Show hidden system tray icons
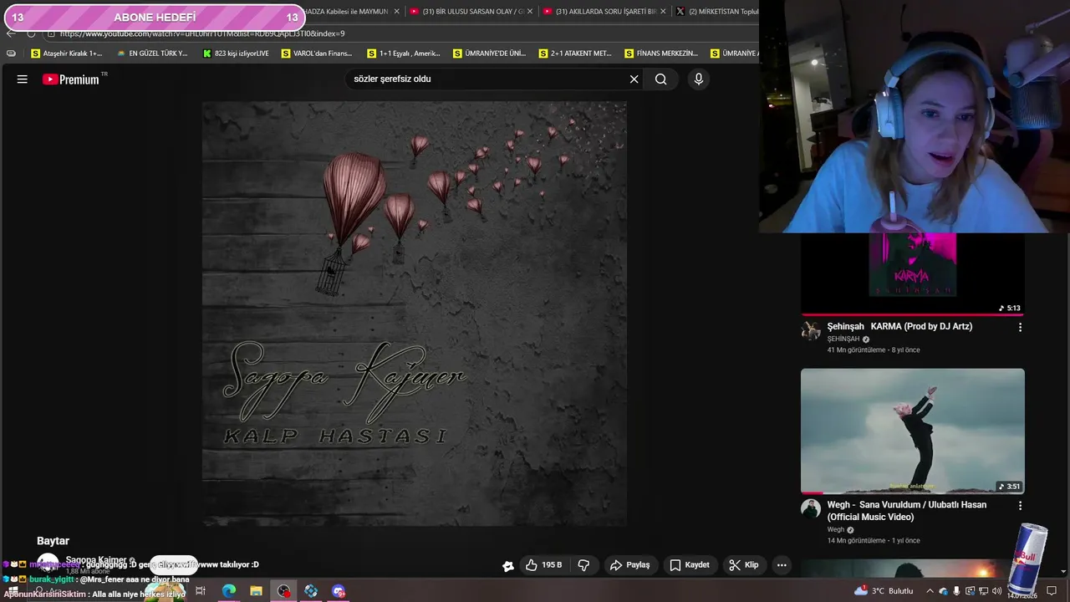The width and height of the screenshot is (1070, 602). tap(930, 591)
